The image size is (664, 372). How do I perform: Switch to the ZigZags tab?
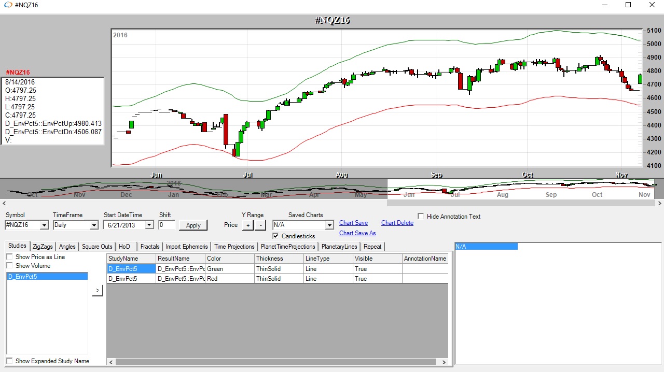click(43, 247)
